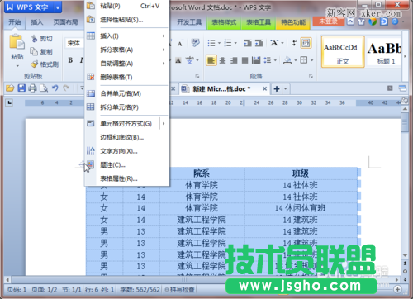Screen dimensions: 413x299
Task: Click the vertical scrollbar down arrow
Action: click(405, 255)
